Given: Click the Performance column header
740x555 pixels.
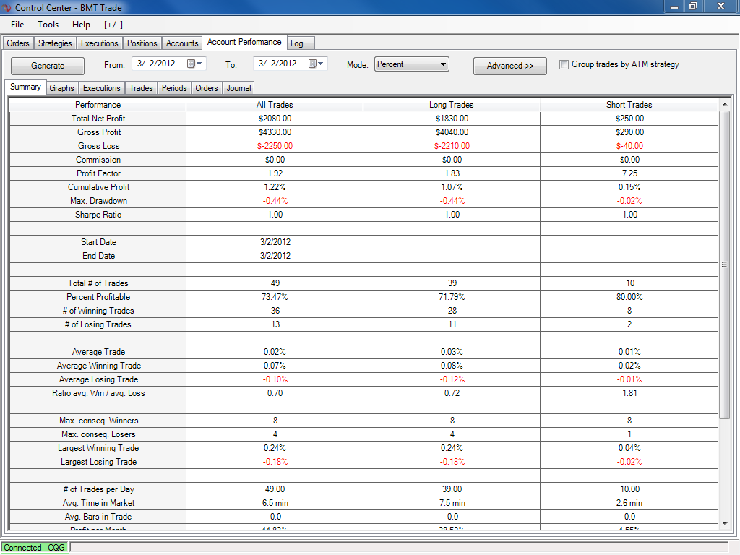Looking at the screenshot, I should [98, 105].
